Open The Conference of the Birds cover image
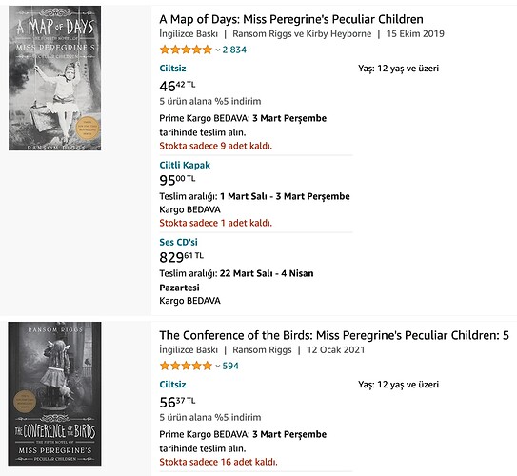The height and width of the screenshot is (476, 517). [x=54, y=394]
